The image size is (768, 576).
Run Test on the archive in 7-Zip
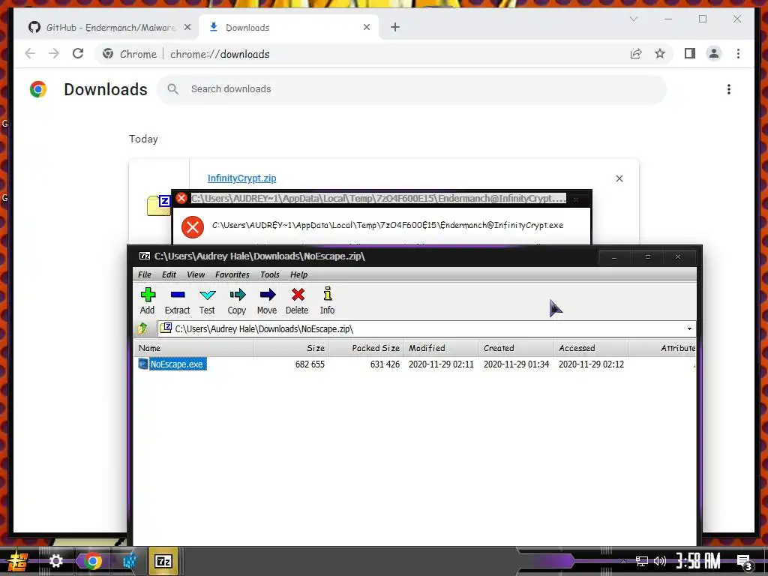pos(207,301)
